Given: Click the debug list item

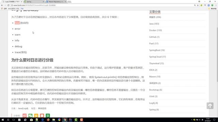Looking at the screenshot, I should point(18,46).
